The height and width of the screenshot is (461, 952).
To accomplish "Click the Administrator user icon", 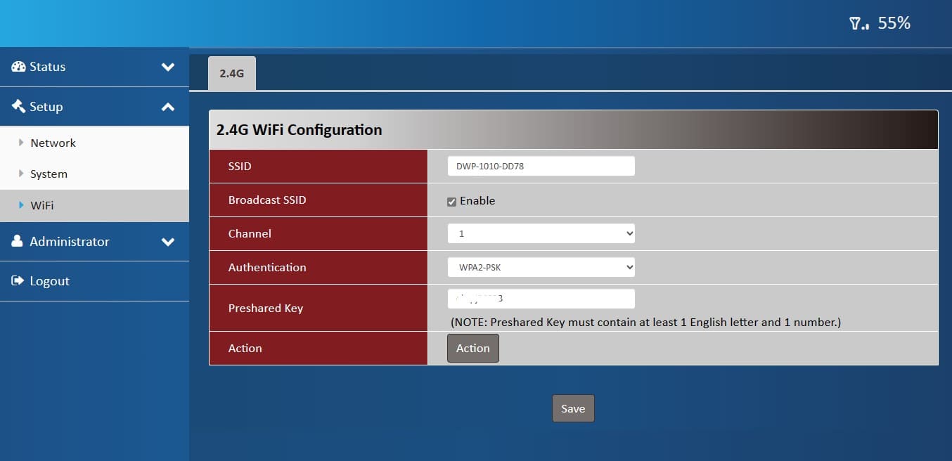I will 18,241.
